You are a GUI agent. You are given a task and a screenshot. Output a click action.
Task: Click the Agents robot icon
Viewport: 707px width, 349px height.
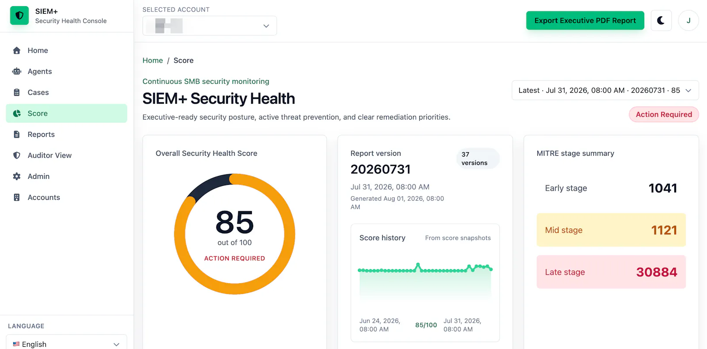click(x=17, y=71)
